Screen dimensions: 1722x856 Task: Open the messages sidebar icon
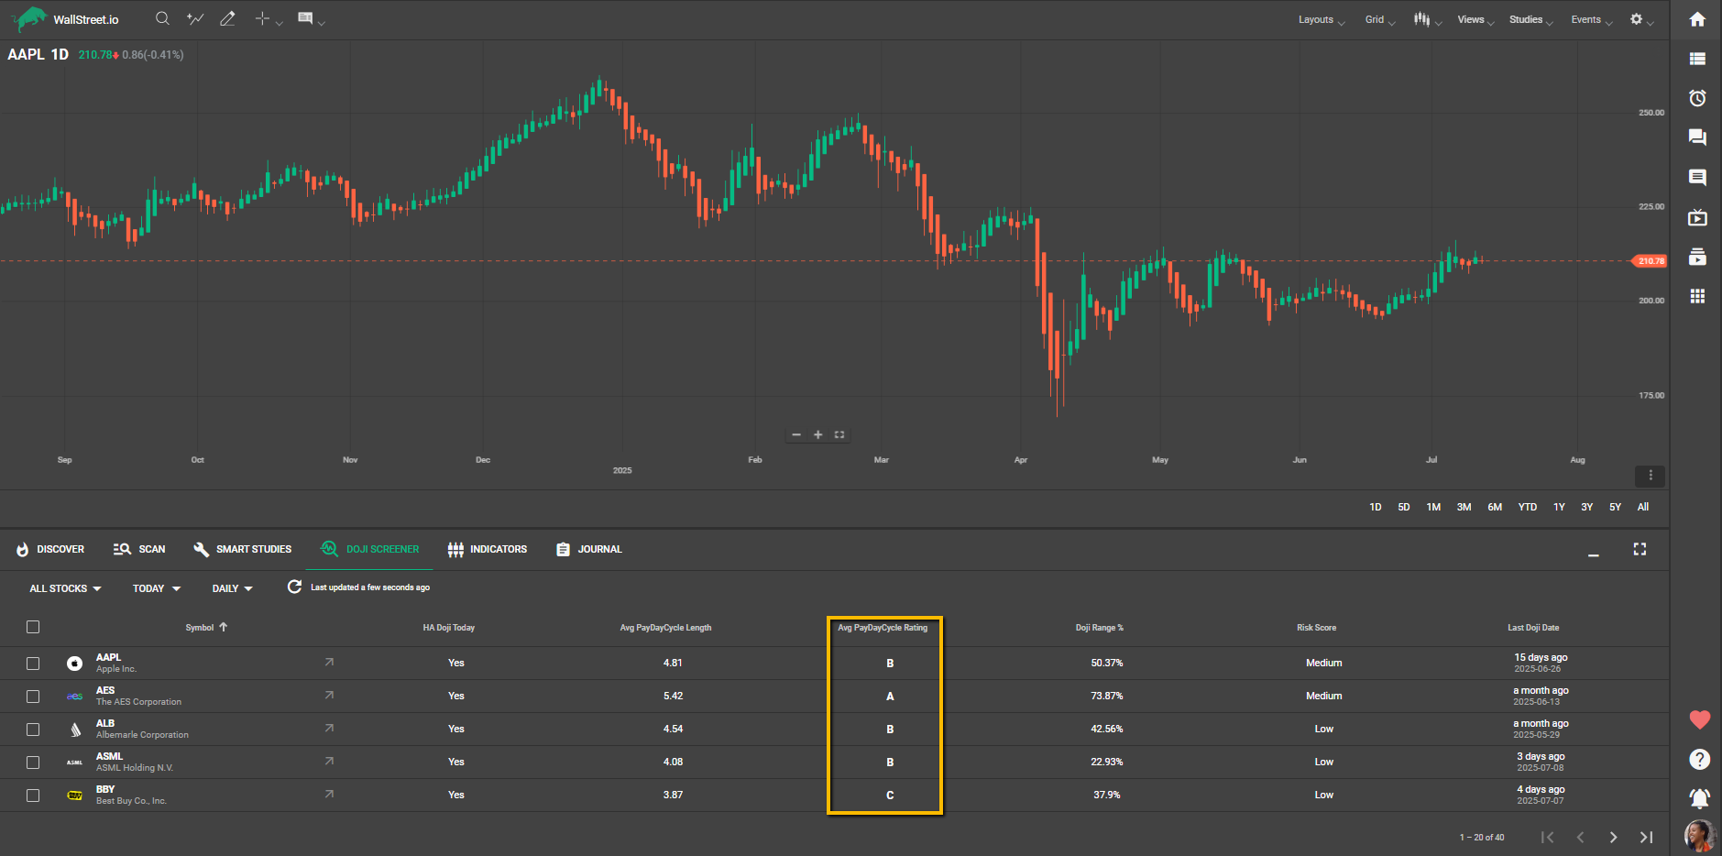(x=1697, y=177)
